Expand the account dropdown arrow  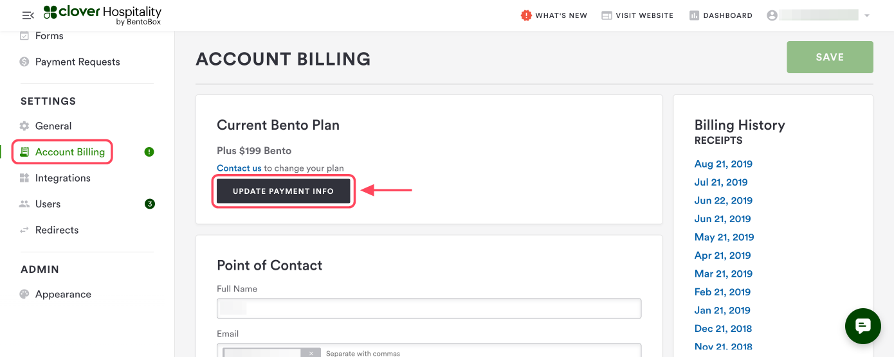[867, 15]
